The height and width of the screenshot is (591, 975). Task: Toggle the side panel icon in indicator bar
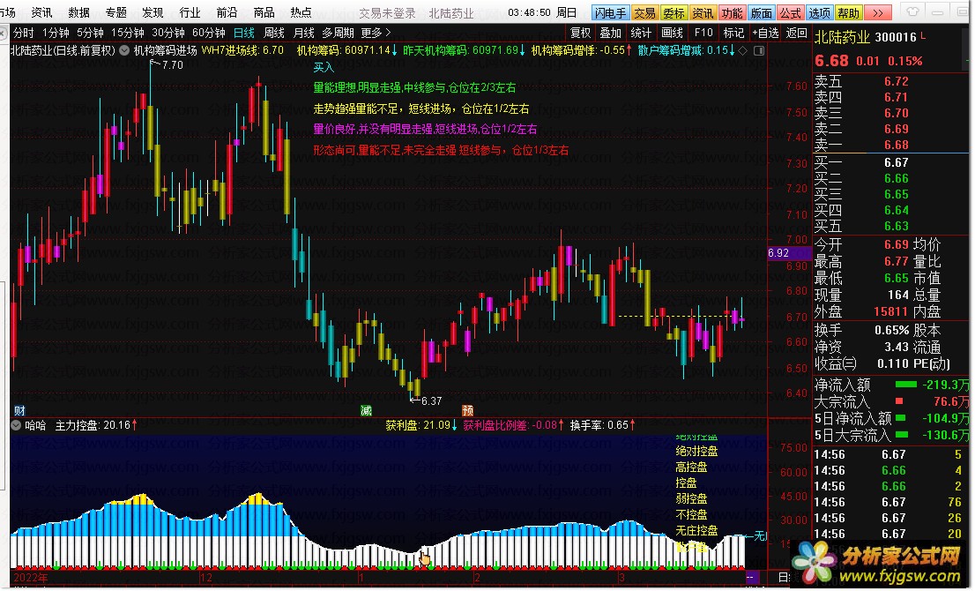[x=759, y=50]
